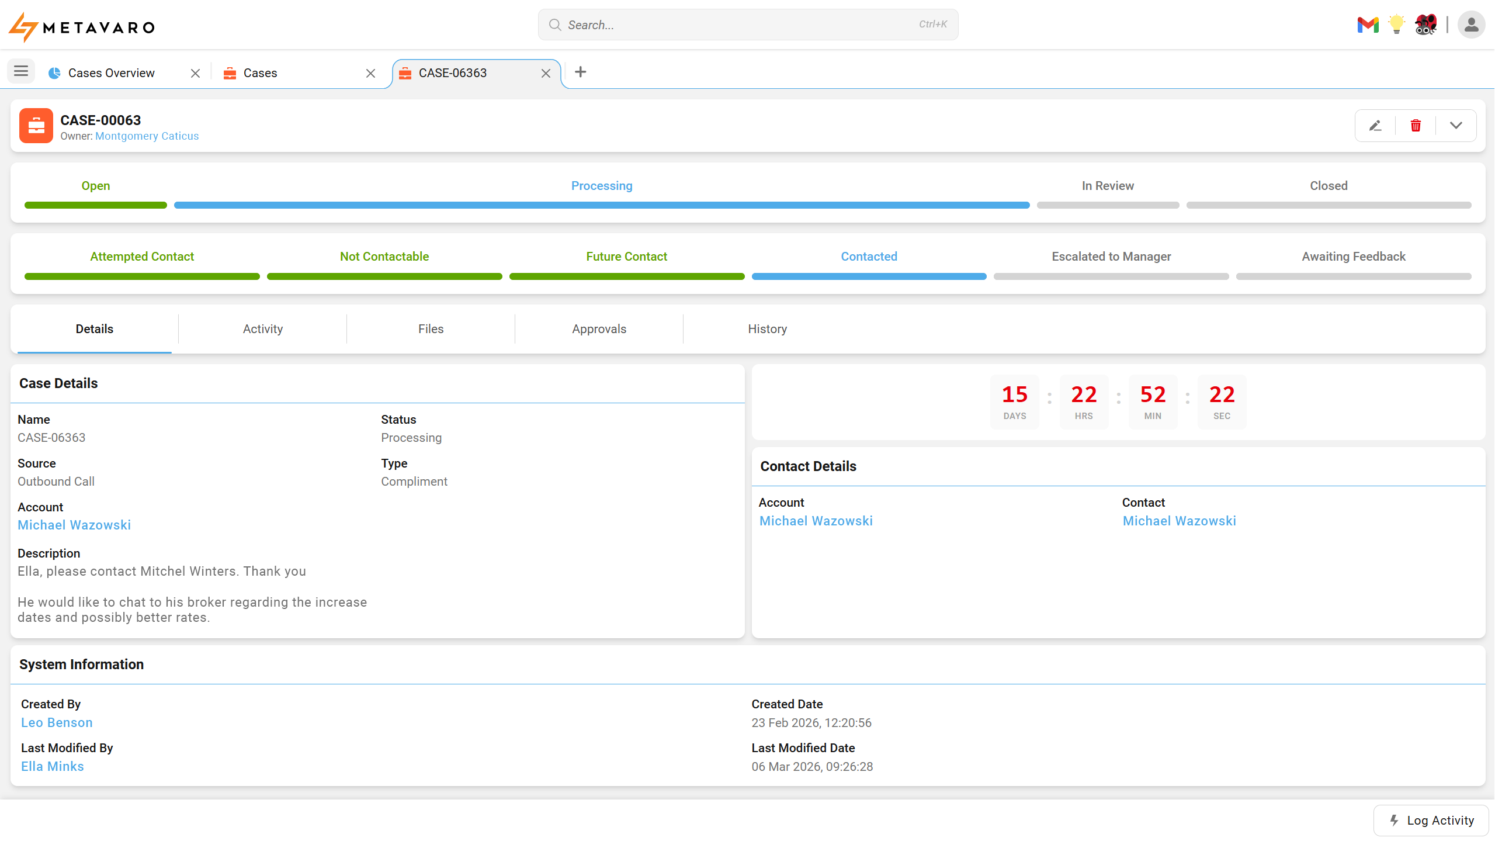Image resolution: width=1495 pixels, height=841 pixels.
Task: Click the search magnifier icon
Action: 554,25
